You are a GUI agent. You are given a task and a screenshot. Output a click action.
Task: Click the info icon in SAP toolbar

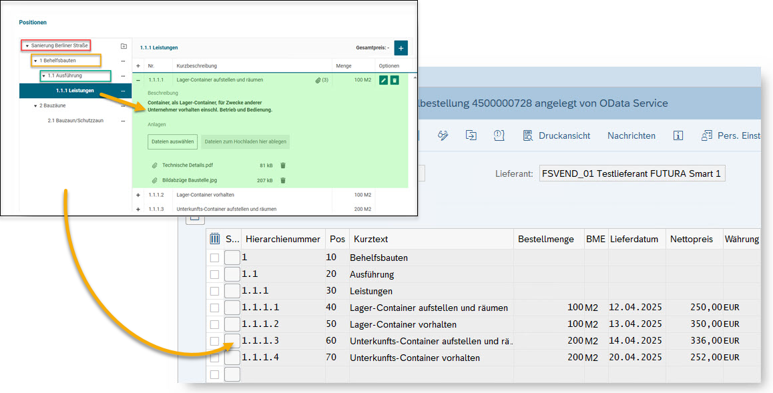click(678, 135)
